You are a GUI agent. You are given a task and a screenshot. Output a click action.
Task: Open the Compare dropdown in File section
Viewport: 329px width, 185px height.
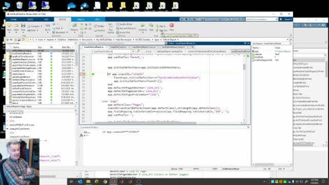41,26
